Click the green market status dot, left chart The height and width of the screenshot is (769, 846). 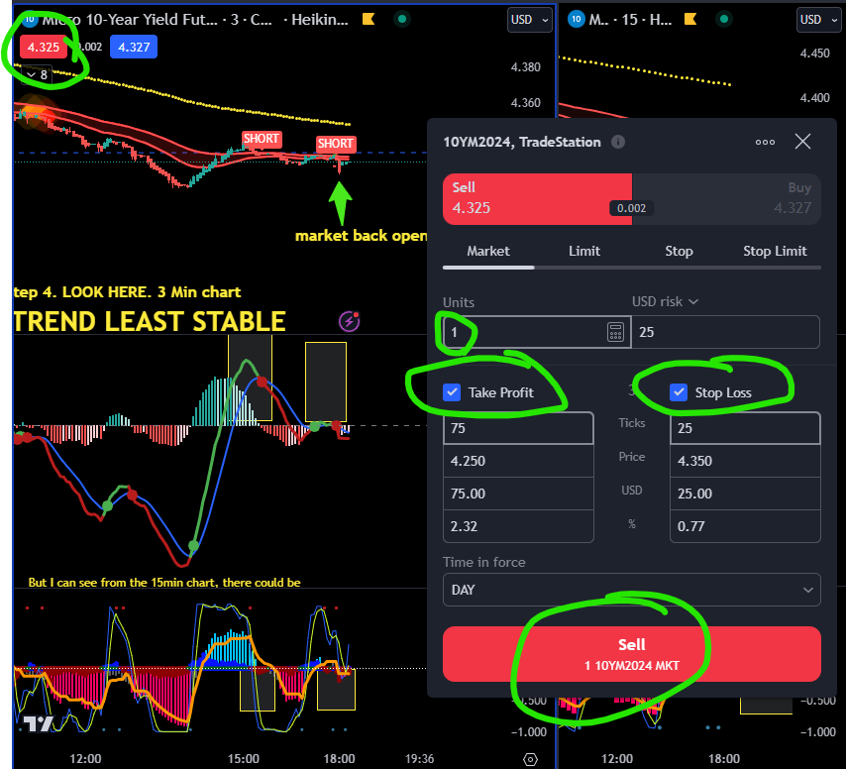coord(401,20)
